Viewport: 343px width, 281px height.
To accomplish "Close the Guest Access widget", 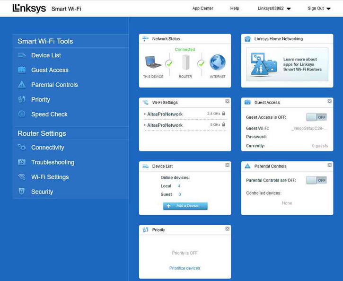I will (330, 101).
